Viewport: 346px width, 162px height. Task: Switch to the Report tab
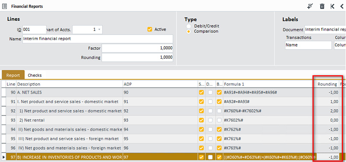pos(13,75)
